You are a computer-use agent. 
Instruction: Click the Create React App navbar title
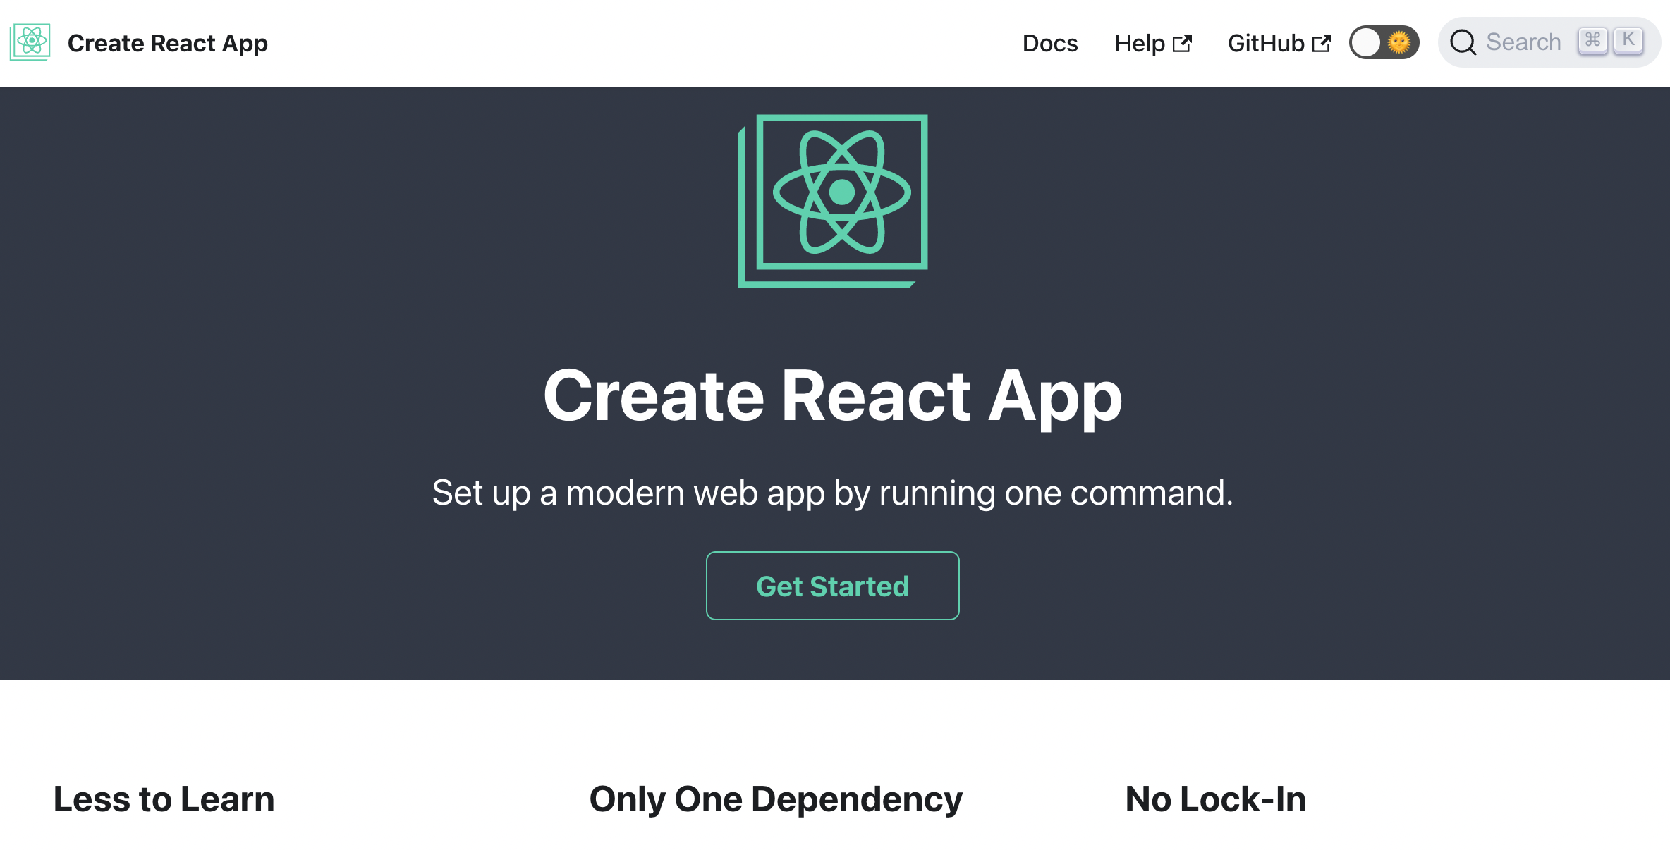168,44
